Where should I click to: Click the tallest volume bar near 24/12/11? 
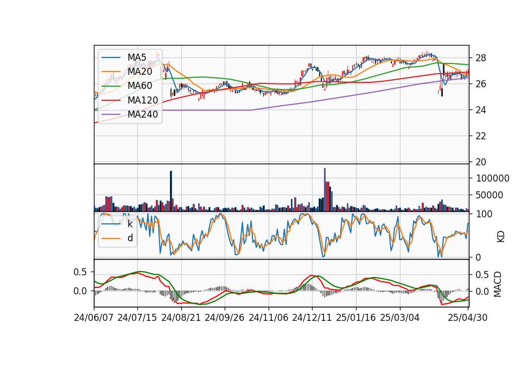[x=325, y=190]
